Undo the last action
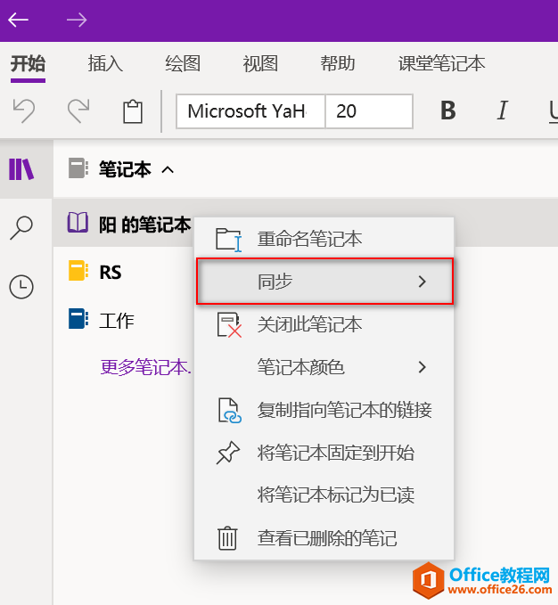 coord(24,111)
